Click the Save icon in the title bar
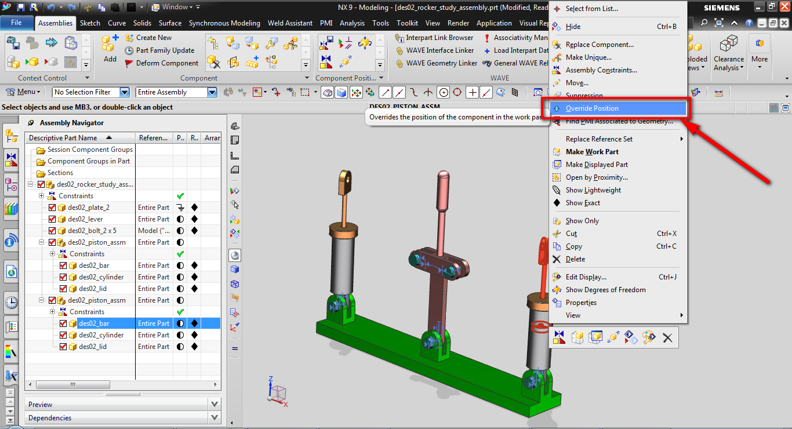Viewport: 792px width, 429px height. click(21, 8)
